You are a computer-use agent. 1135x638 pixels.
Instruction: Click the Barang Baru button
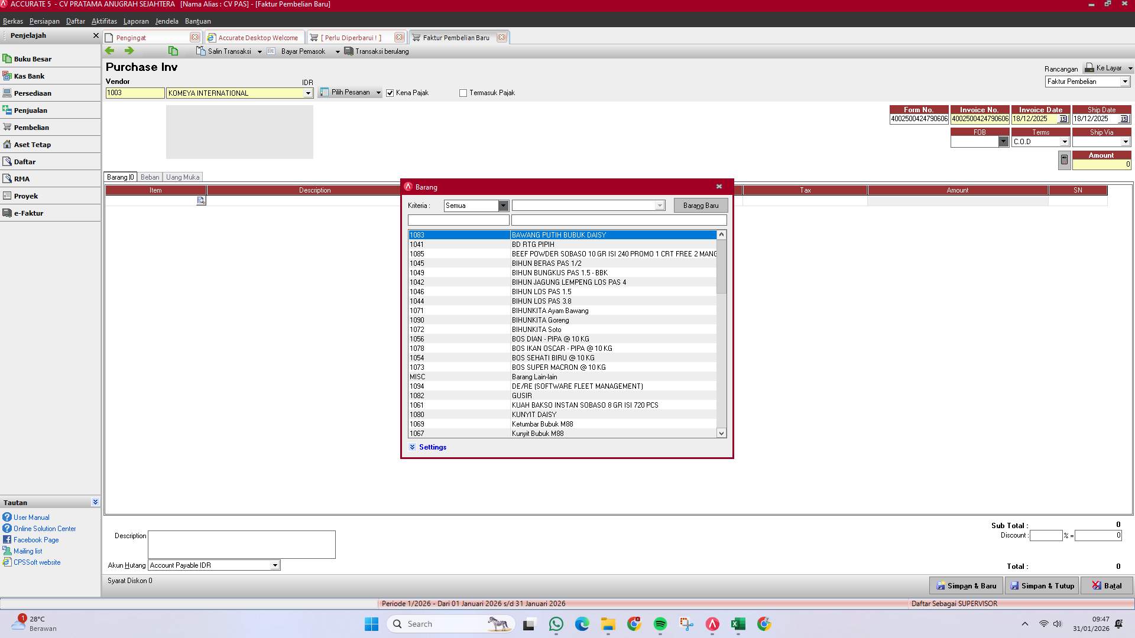click(700, 205)
